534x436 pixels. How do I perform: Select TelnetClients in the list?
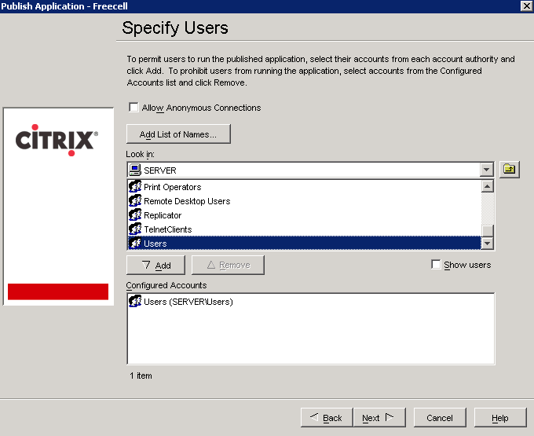coord(305,229)
